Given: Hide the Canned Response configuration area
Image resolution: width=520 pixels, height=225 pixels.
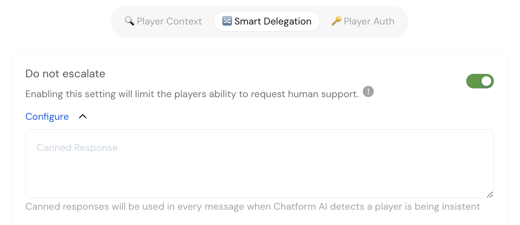Looking at the screenshot, I should (x=82, y=116).
